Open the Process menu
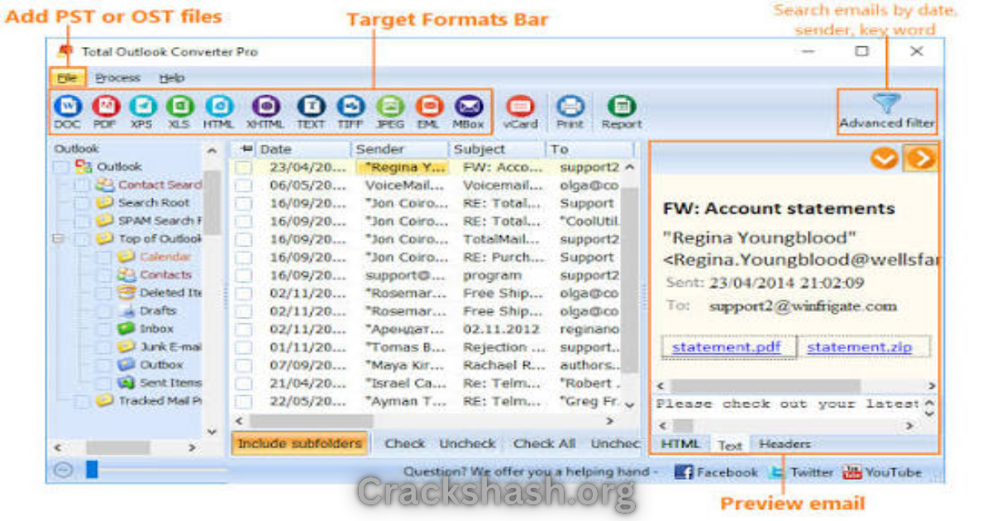This screenshot has width=992, height=521. (117, 78)
